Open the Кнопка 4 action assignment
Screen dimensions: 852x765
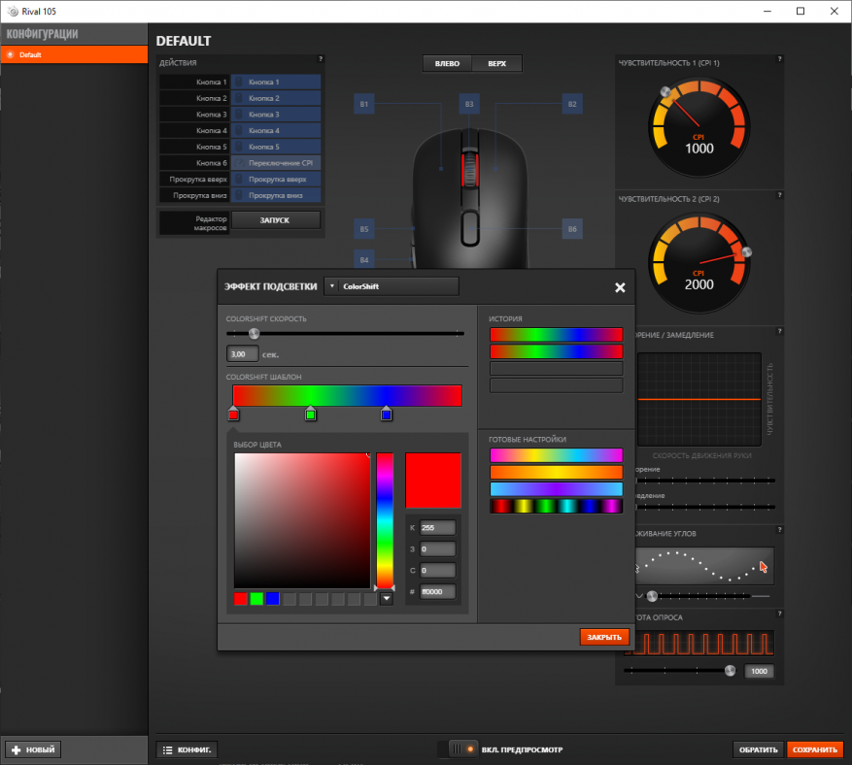tap(276, 131)
